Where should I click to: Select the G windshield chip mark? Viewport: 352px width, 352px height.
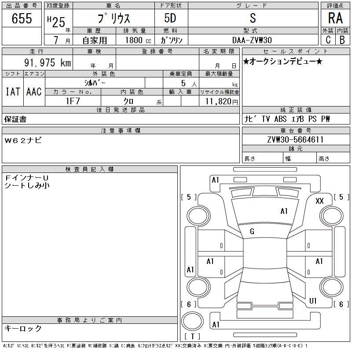[x=252, y=231]
